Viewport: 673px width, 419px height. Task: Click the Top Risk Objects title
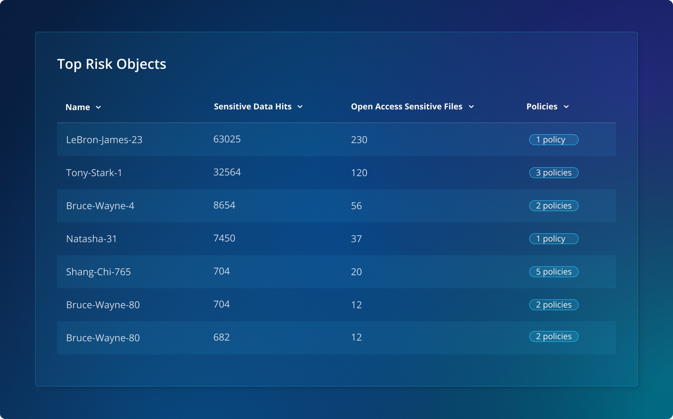(x=112, y=64)
